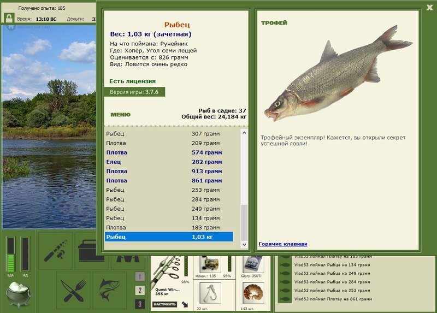Open the knife and fork food icon
Screen dimensions: 437x313
pyautogui.click(x=74, y=291)
